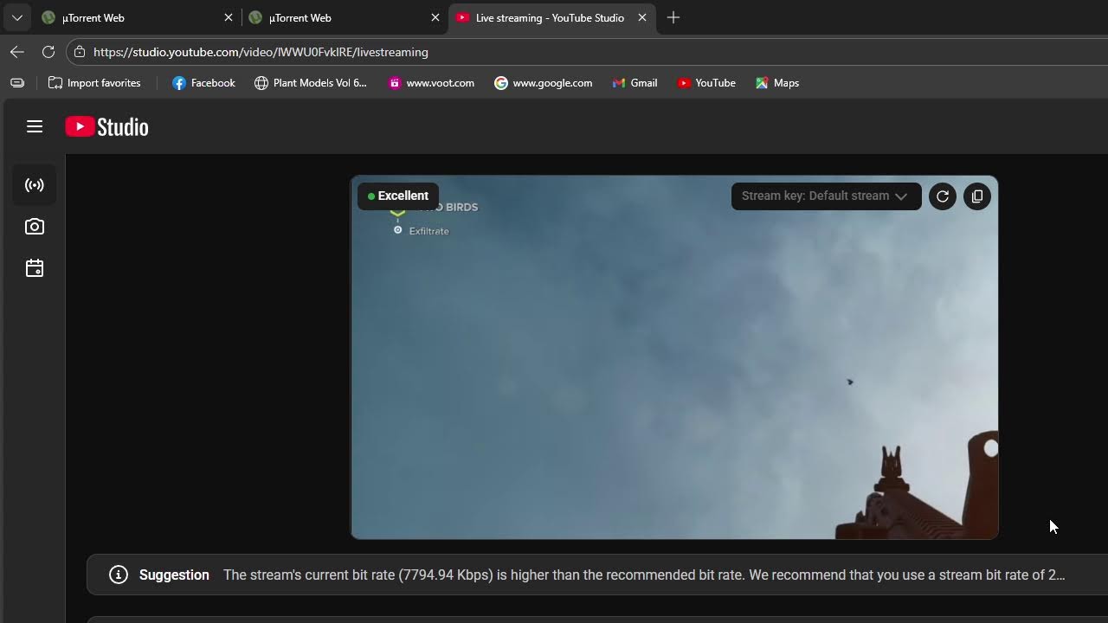Click the Suggestion label
The image size is (1108, 623).
point(174,575)
